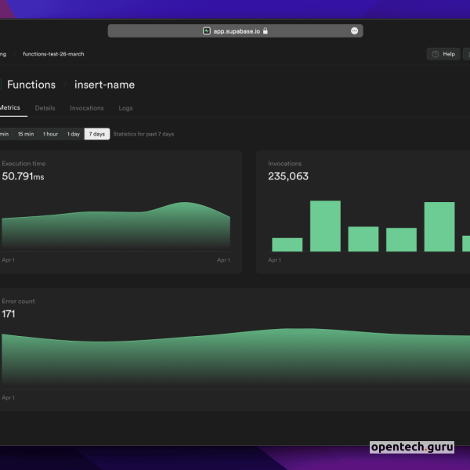The width and height of the screenshot is (470, 470).
Task: Select the 1 day time range
Action: click(x=73, y=134)
